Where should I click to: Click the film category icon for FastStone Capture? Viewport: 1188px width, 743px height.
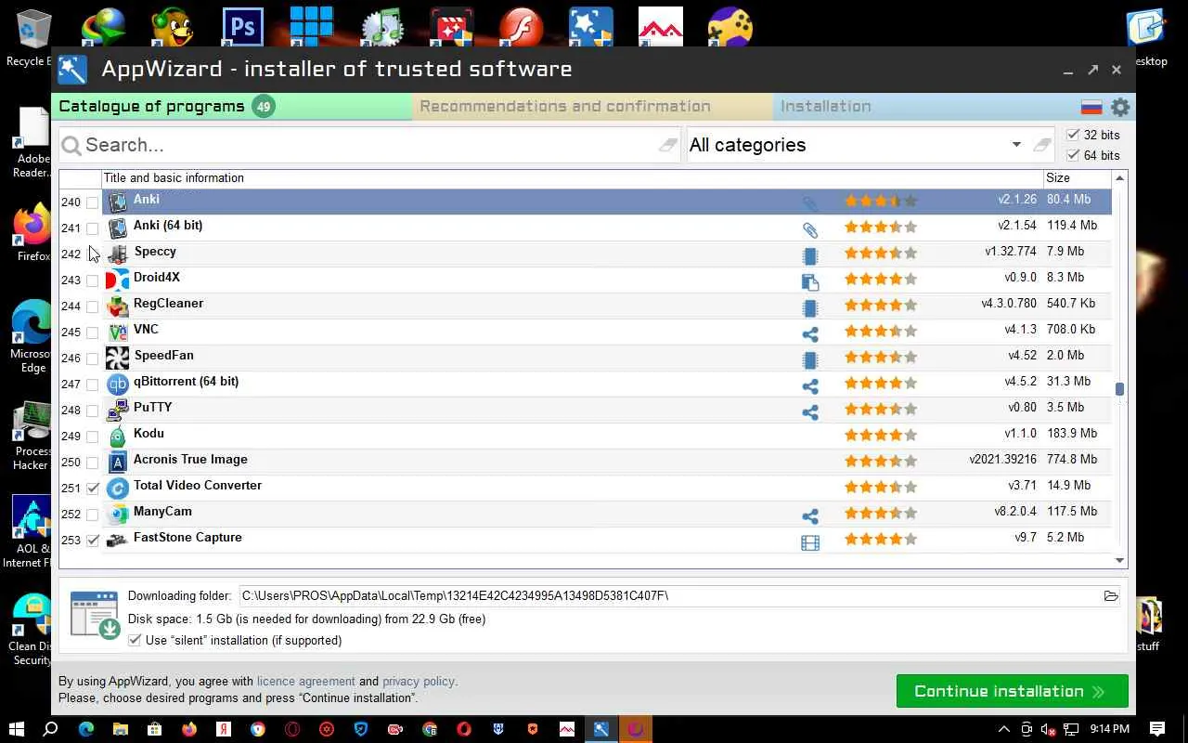pyautogui.click(x=810, y=541)
